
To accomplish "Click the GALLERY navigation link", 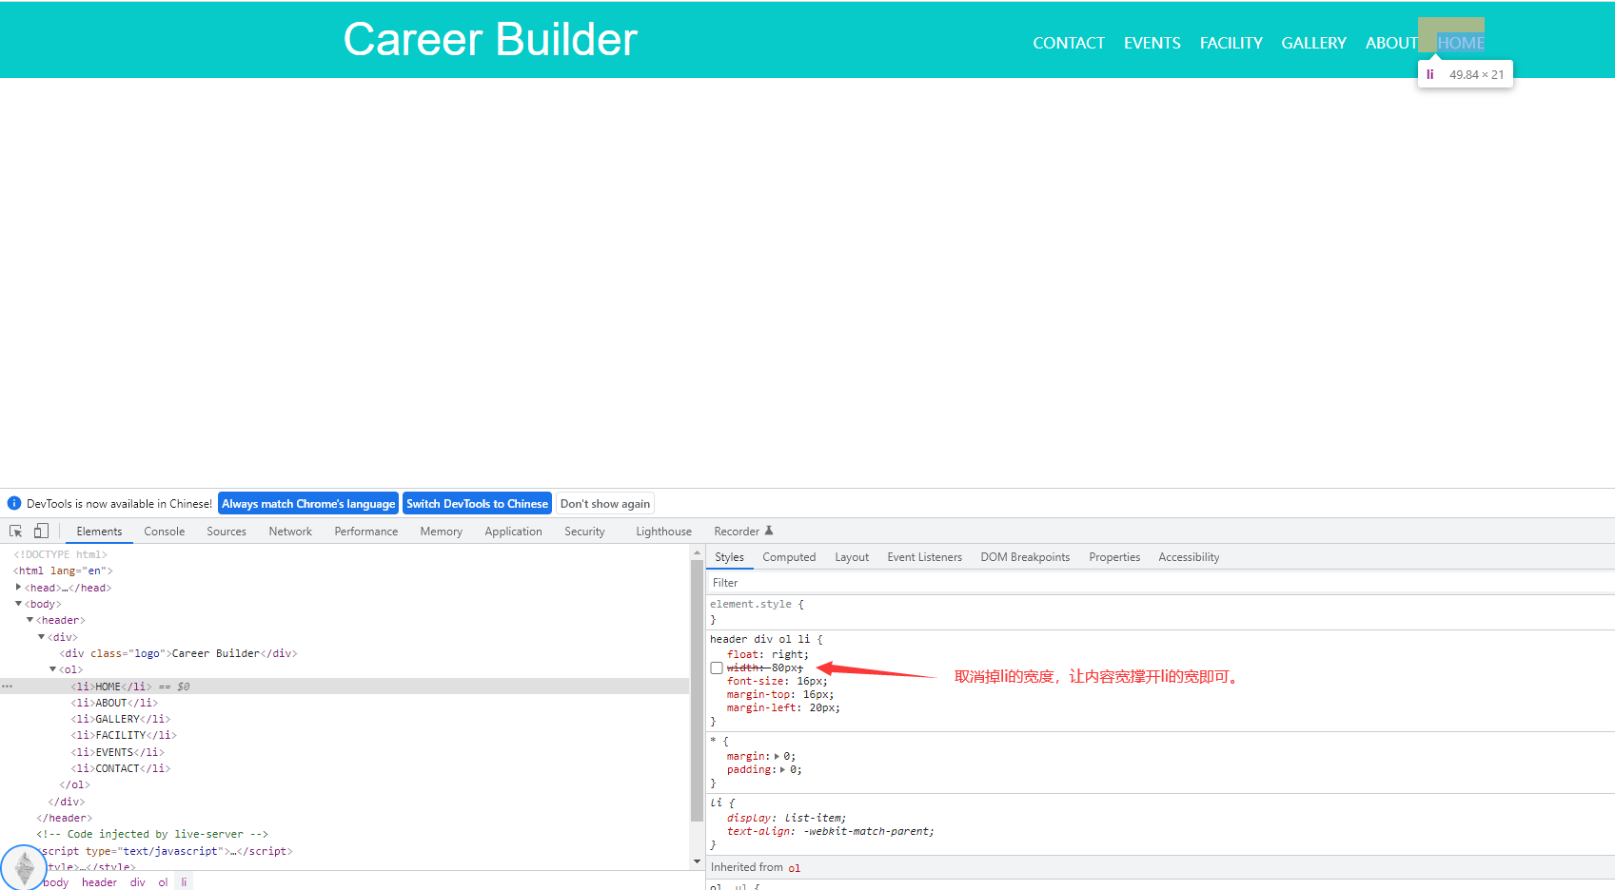I will [1313, 43].
